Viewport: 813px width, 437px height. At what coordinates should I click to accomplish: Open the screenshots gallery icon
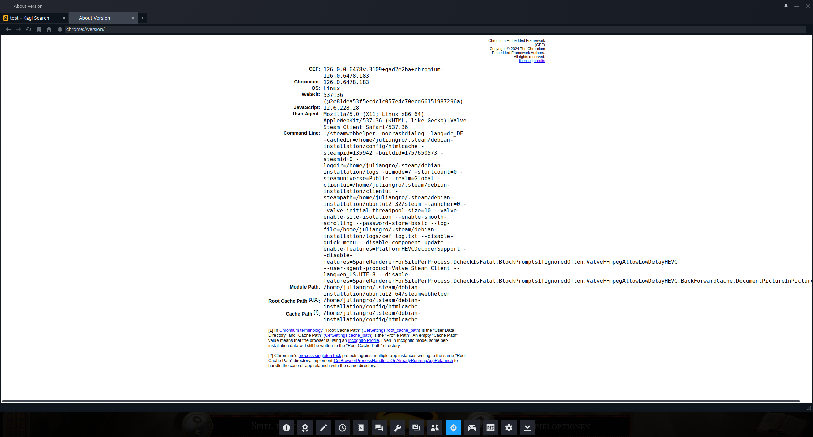tap(416, 428)
